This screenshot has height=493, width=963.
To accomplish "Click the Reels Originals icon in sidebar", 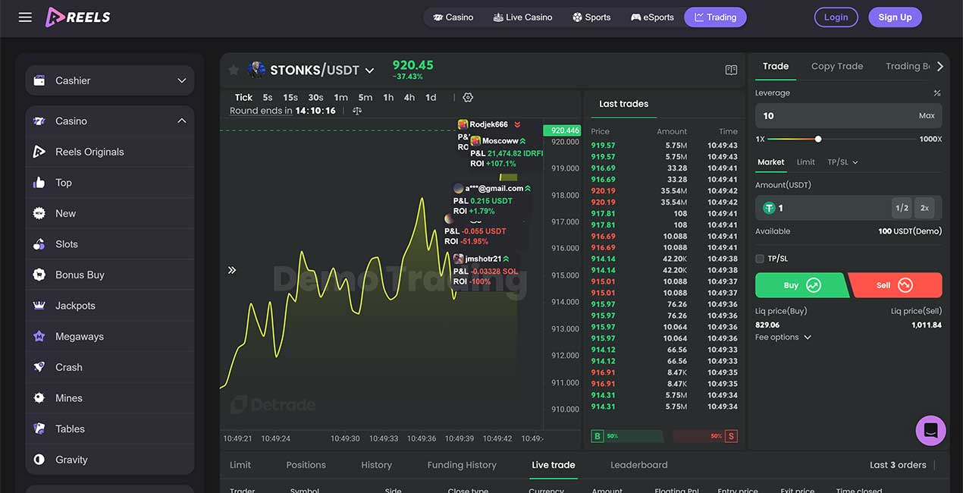I will (39, 152).
